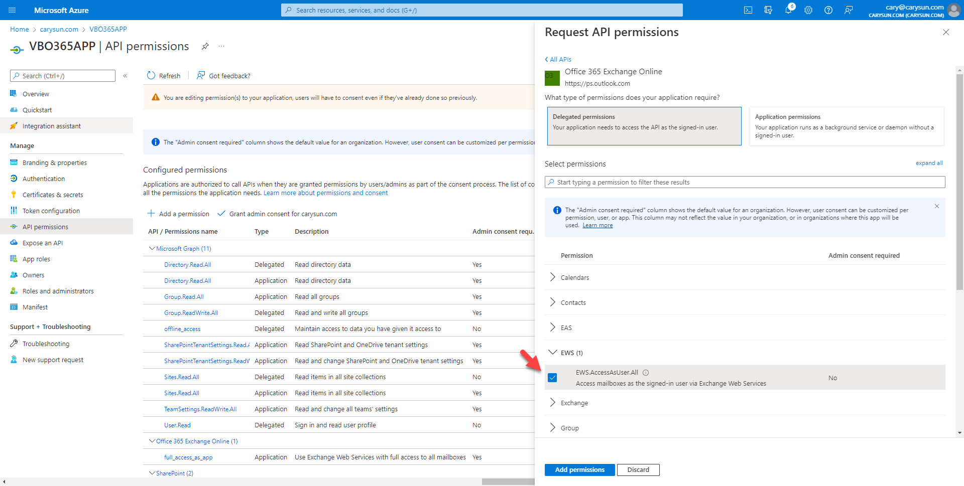The height and width of the screenshot is (486, 964).
Task: Click the Home breadcrumb
Action: 20,29
